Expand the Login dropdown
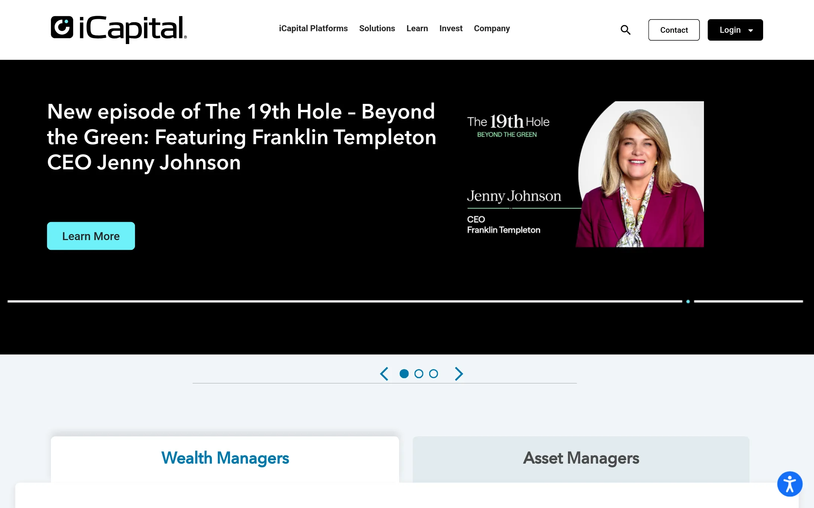Viewport: 814px width, 508px height. click(735, 30)
